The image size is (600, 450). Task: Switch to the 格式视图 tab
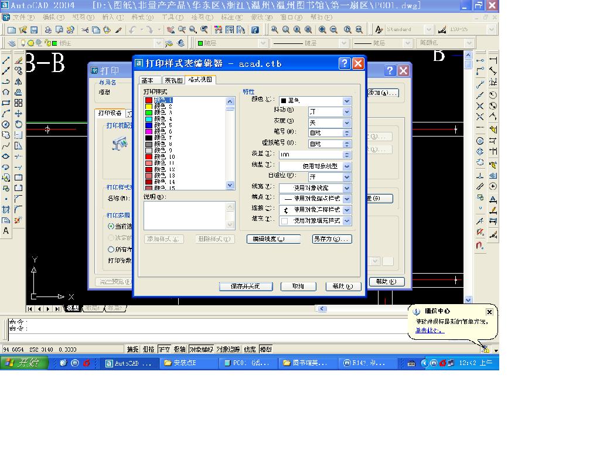(x=200, y=80)
